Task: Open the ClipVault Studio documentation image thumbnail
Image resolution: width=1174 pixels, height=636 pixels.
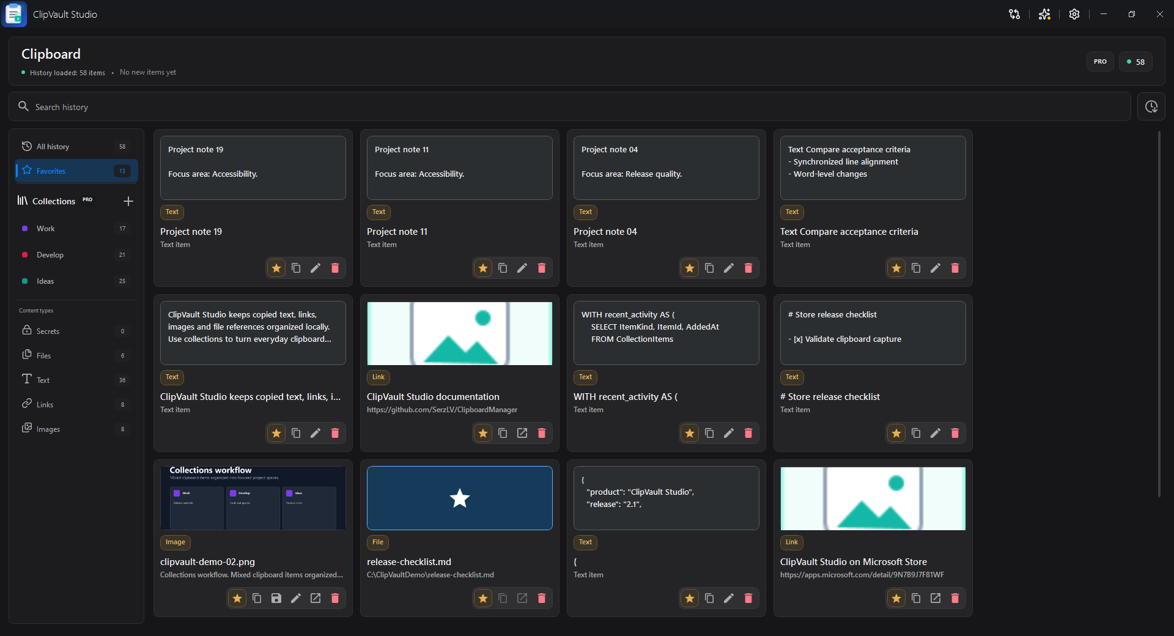Action: pos(460,333)
